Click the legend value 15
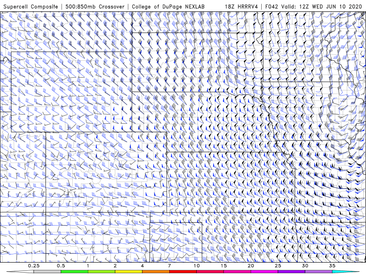 pyautogui.click(x=224, y=266)
